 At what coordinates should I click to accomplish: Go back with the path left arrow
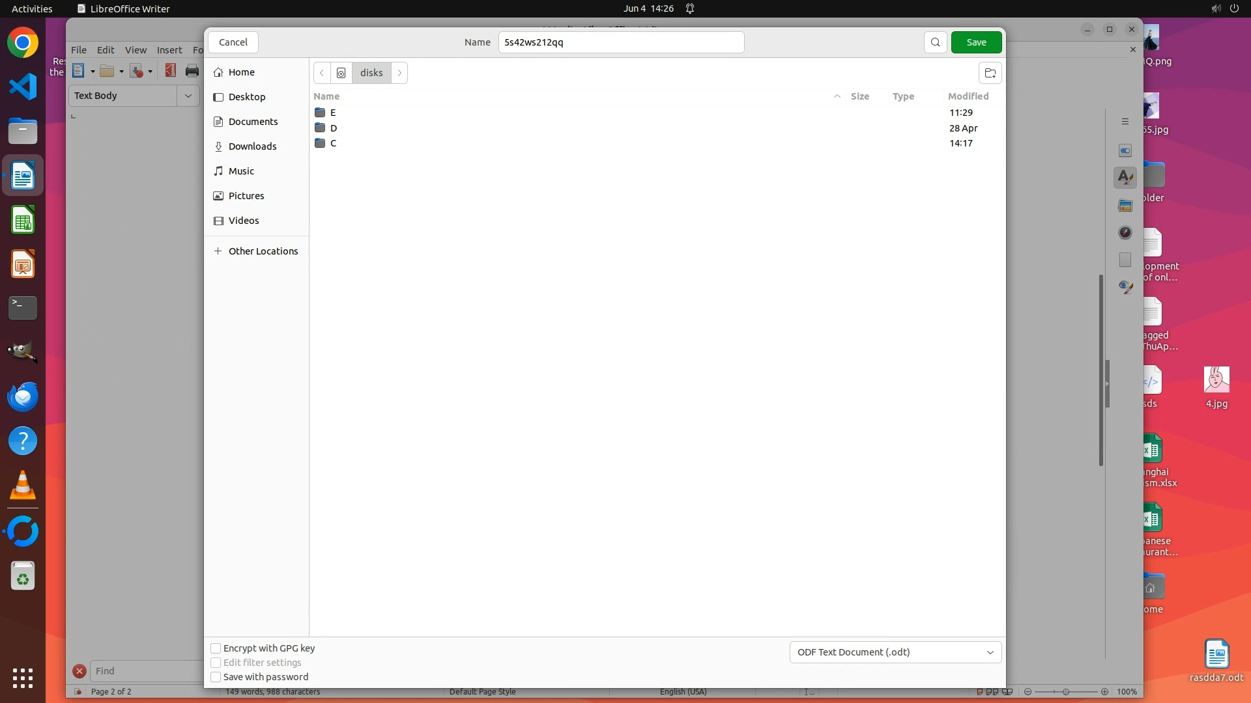pyautogui.click(x=322, y=73)
